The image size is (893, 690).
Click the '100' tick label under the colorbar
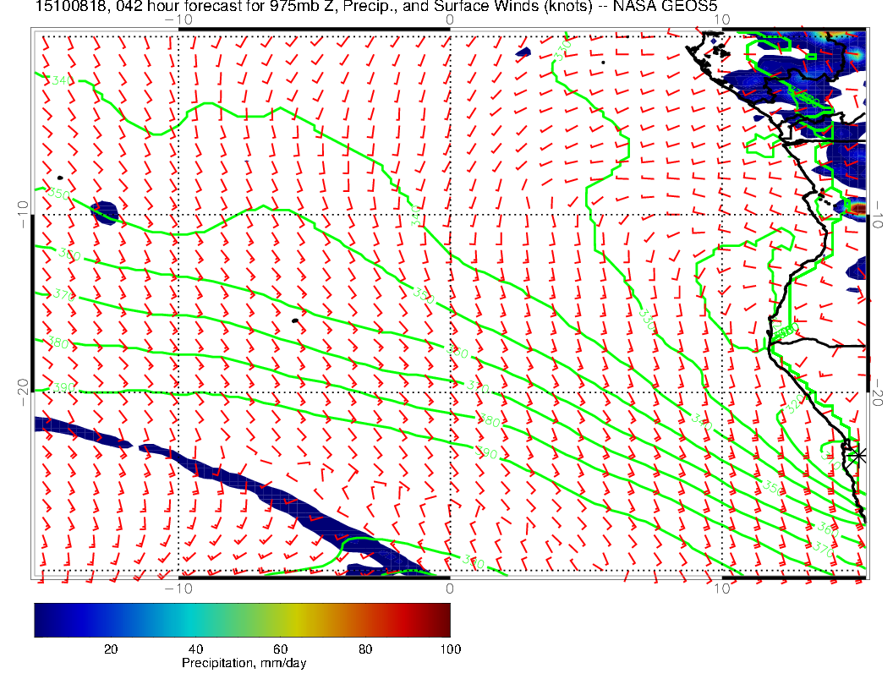pos(450,649)
